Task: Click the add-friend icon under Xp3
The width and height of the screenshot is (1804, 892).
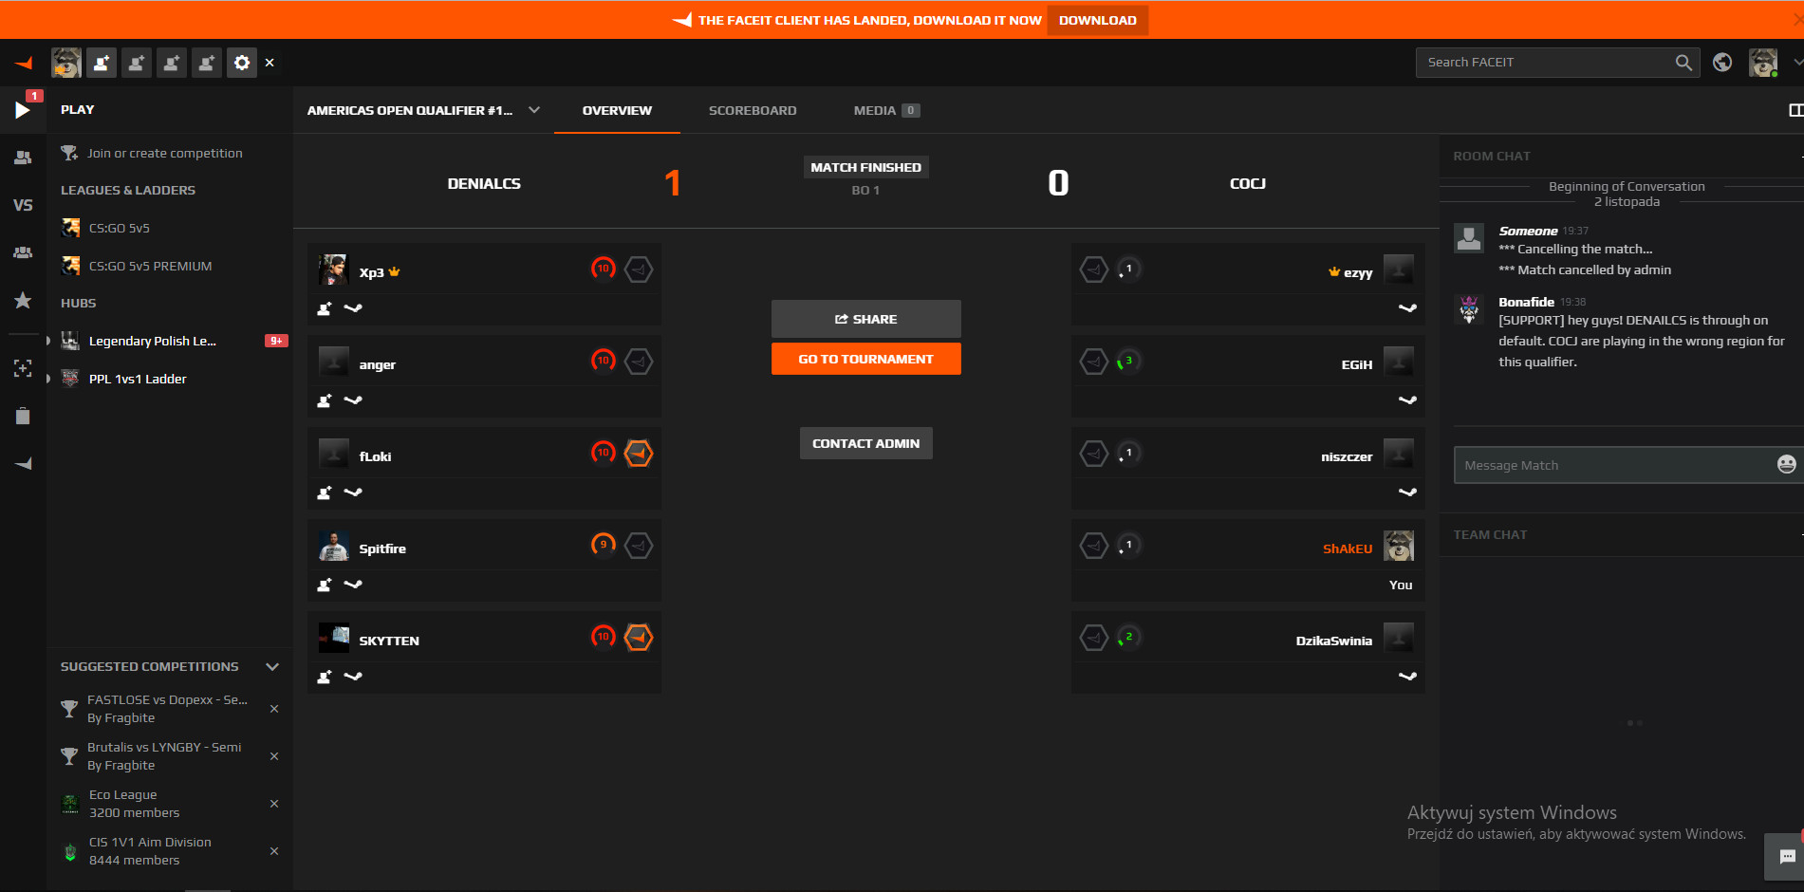Action: (x=325, y=308)
